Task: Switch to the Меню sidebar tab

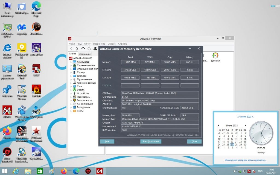Action: pos(73,54)
